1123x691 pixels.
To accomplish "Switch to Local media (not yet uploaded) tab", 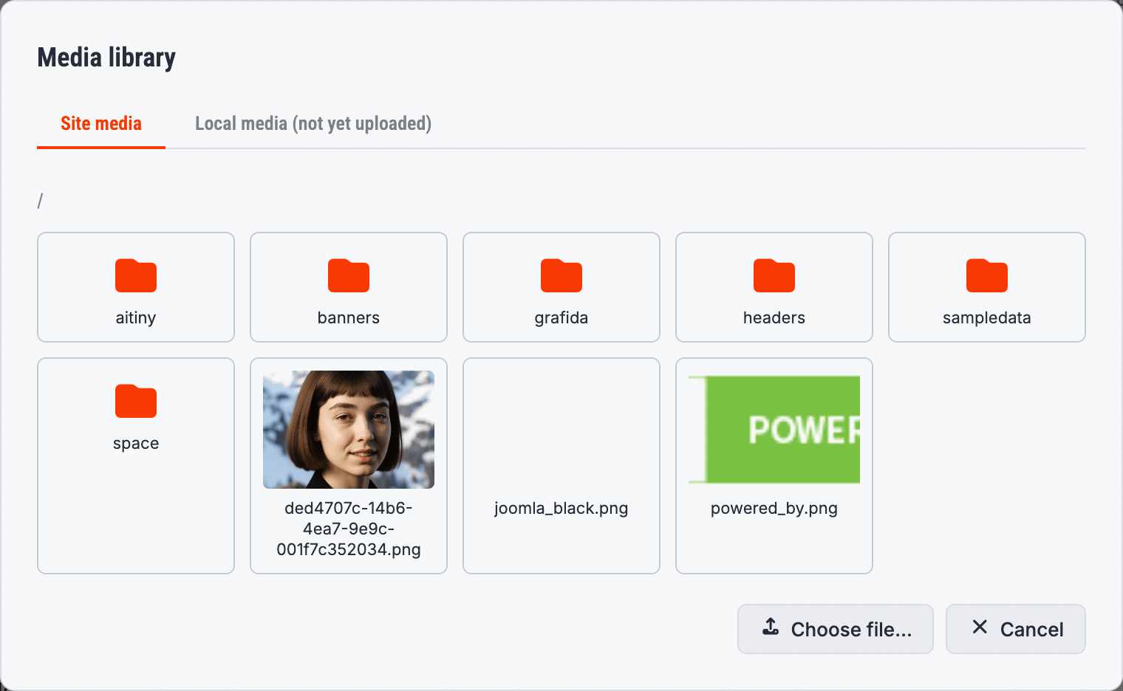I will coord(313,123).
